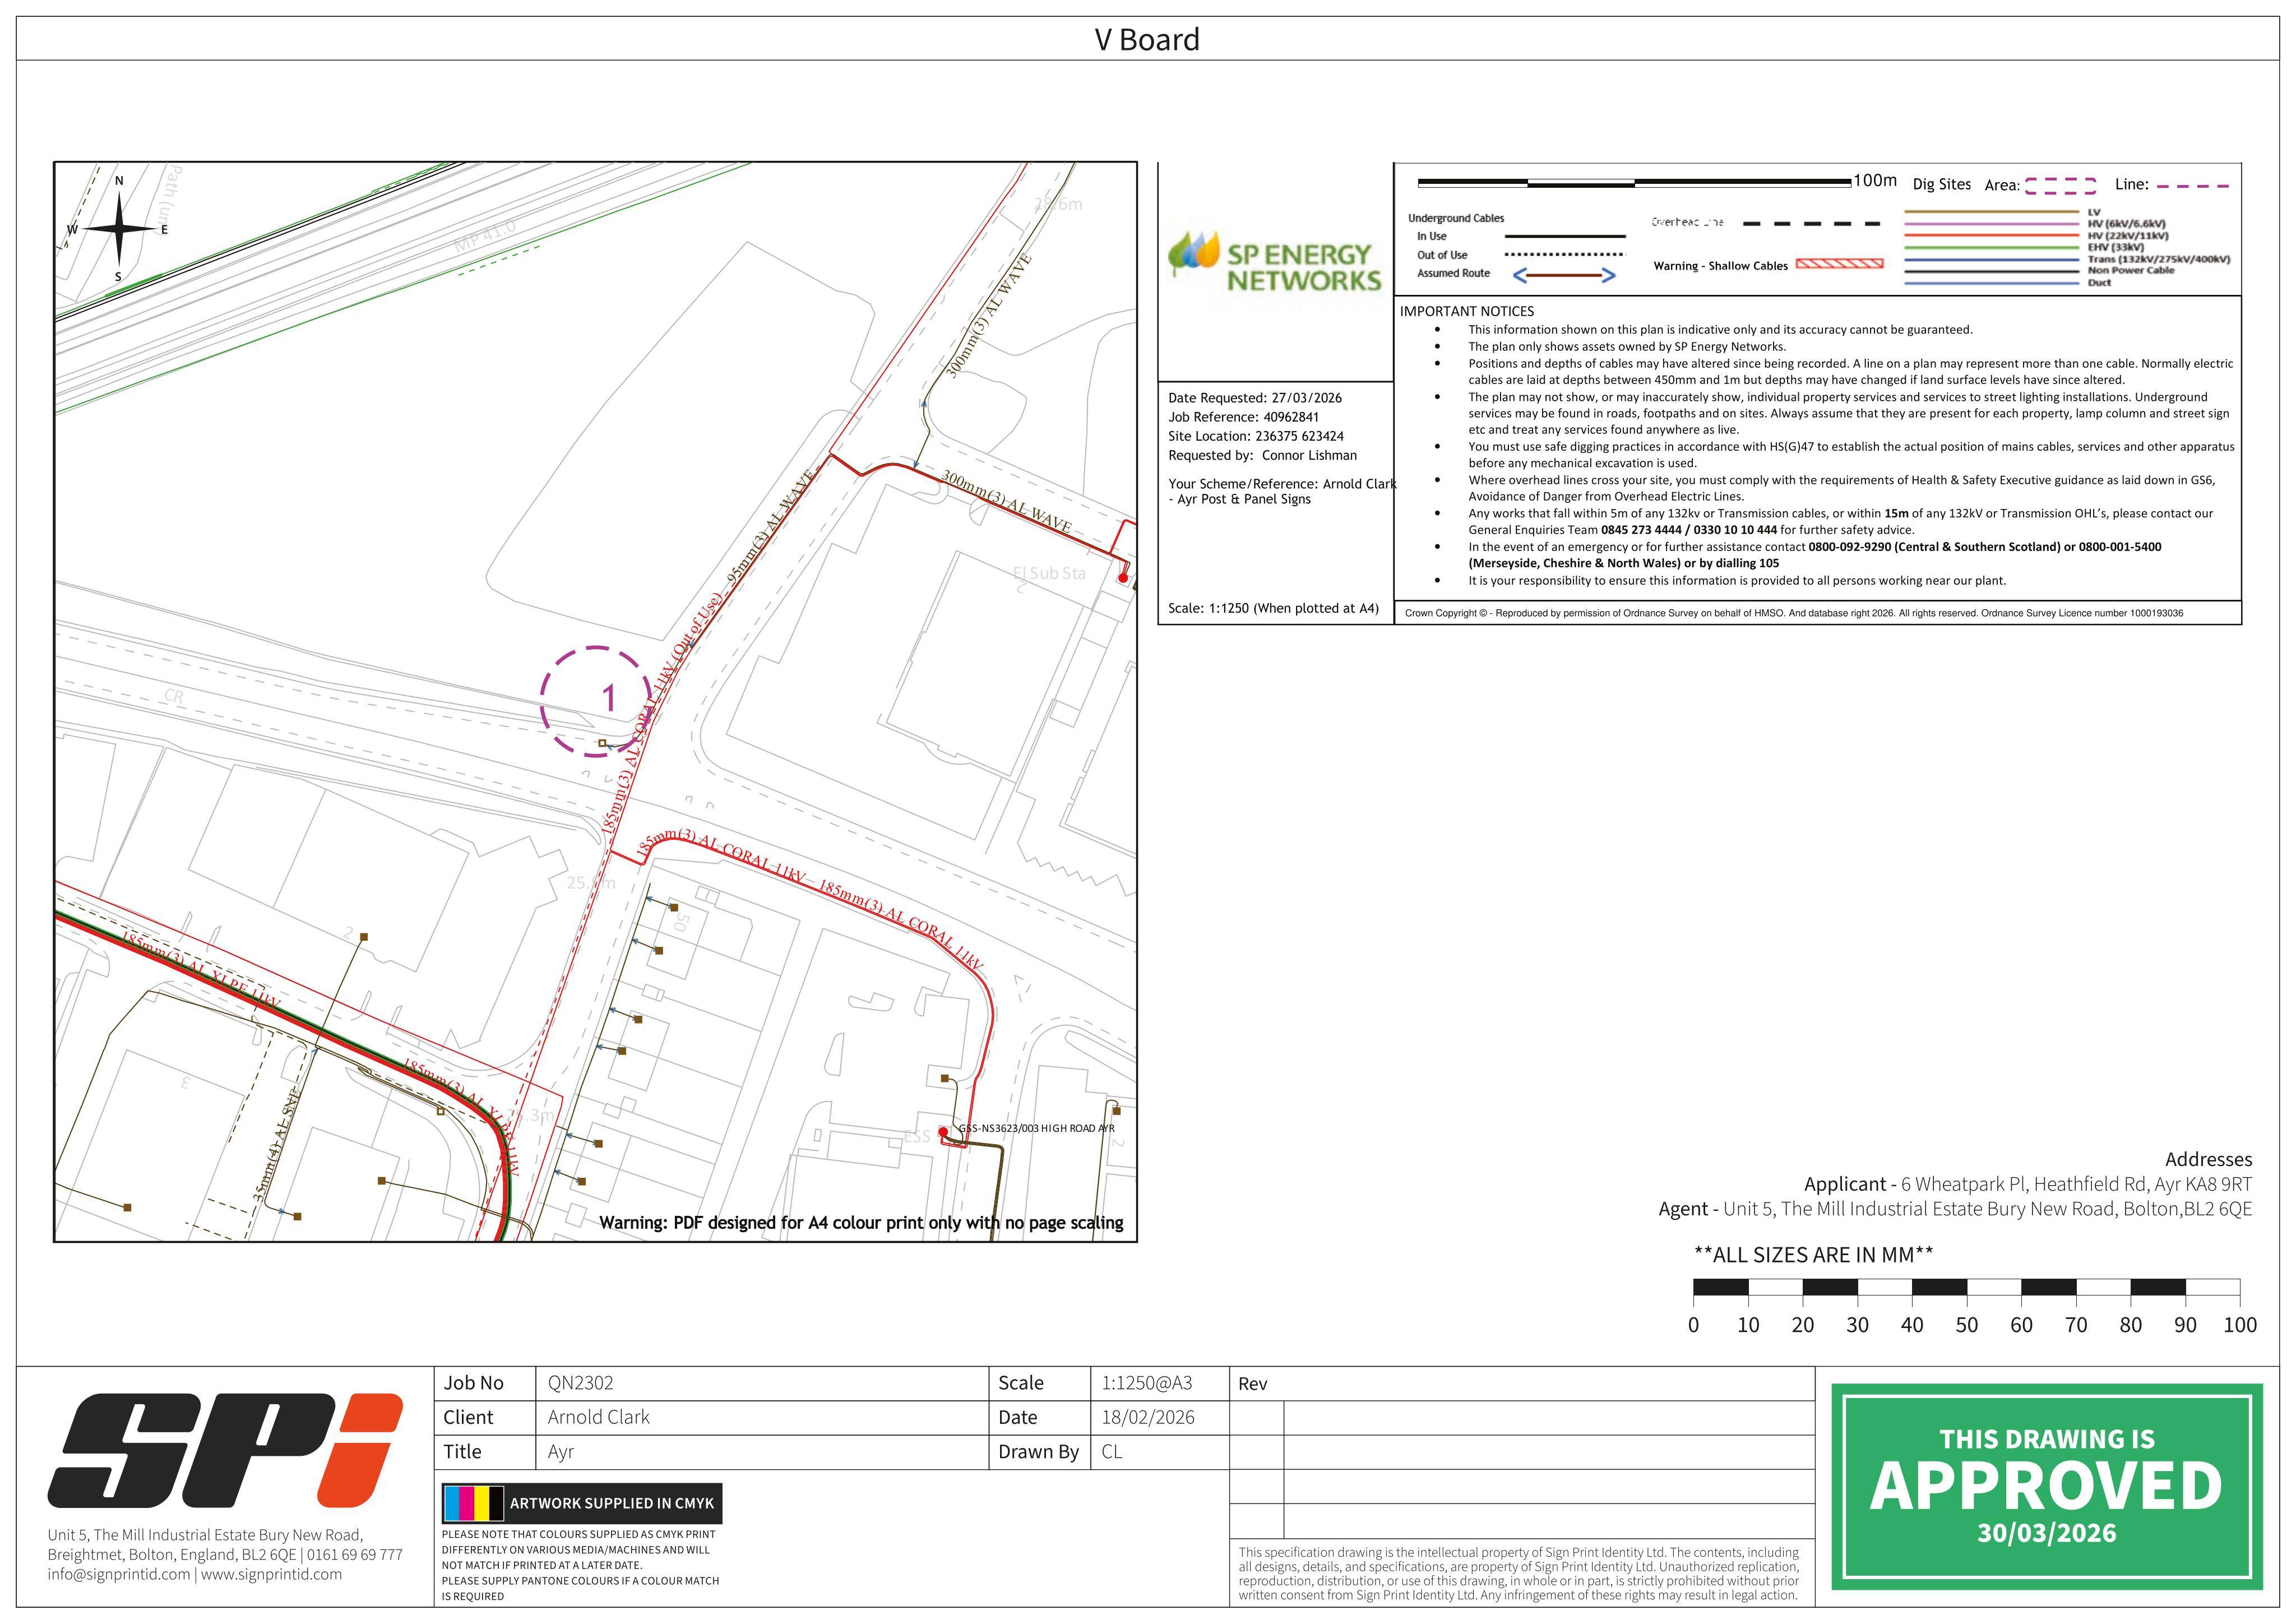This screenshot has width=2296, height=1624.
Task: Click Scale 1:1250 plotted at A4 text
Action: [1273, 608]
